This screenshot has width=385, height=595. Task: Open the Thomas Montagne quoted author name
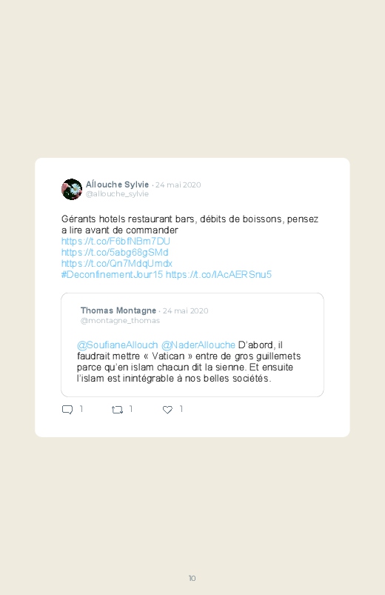click(x=118, y=310)
